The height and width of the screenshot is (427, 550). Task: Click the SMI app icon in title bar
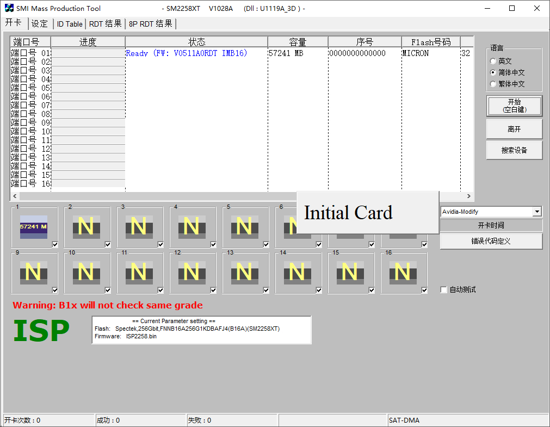pos(9,8)
